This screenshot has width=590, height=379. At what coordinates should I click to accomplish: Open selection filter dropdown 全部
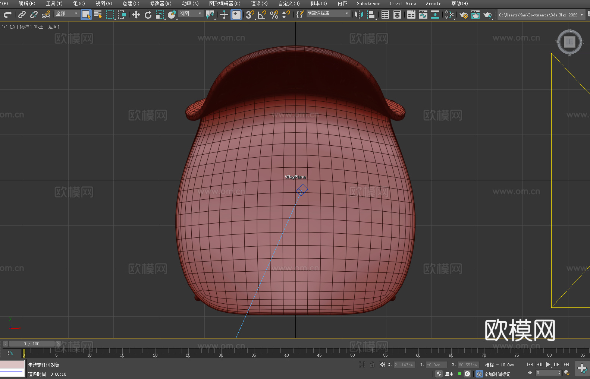(67, 13)
